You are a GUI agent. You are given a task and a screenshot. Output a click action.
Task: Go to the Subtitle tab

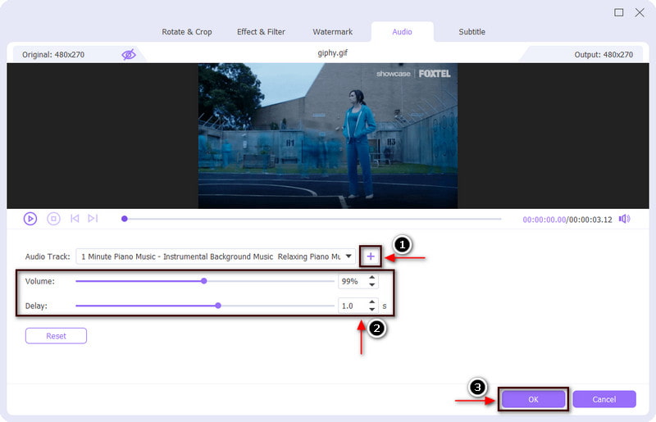472,32
